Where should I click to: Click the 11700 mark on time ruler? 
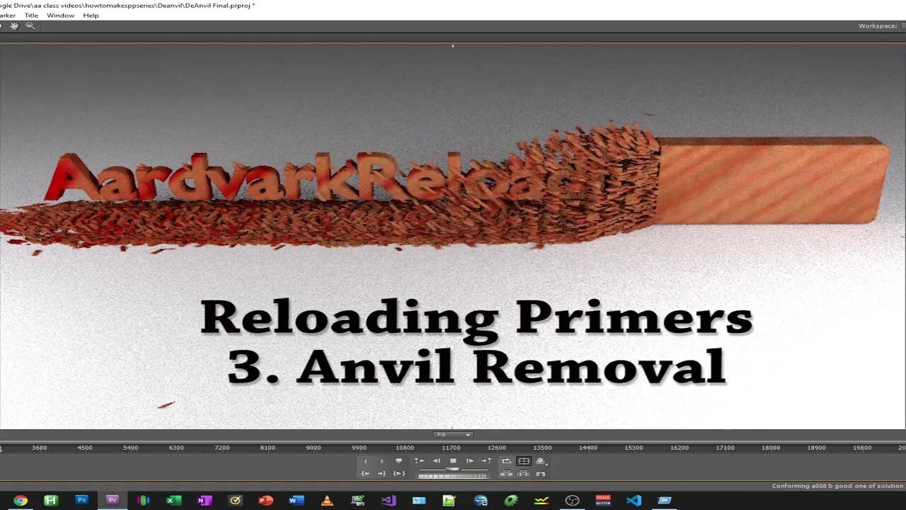point(451,448)
